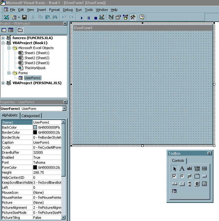This screenshot has width=219, height=221.
Task: Open Visual Basic Help question icon
Action: [x=142, y=17]
